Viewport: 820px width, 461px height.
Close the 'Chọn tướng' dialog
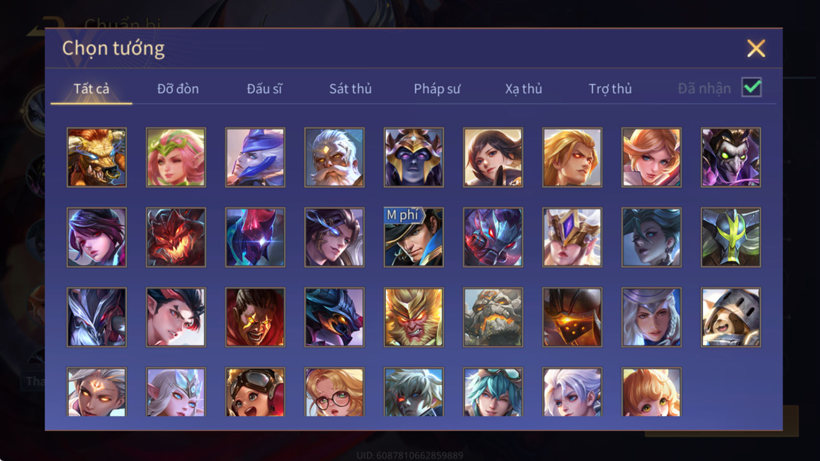click(756, 49)
